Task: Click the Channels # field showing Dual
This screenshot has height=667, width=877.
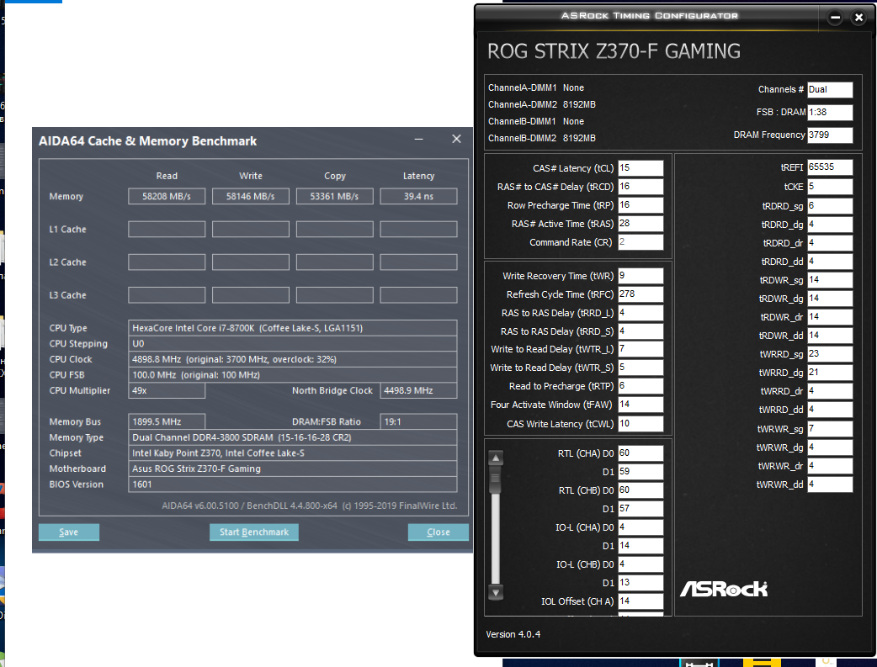Action: 830,89
